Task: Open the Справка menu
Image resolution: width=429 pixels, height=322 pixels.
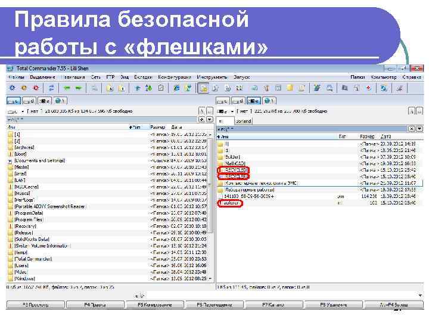Action: 412,77
